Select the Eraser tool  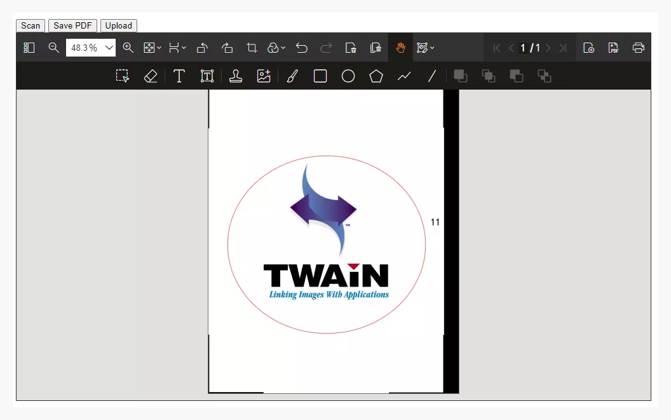pyautogui.click(x=151, y=76)
